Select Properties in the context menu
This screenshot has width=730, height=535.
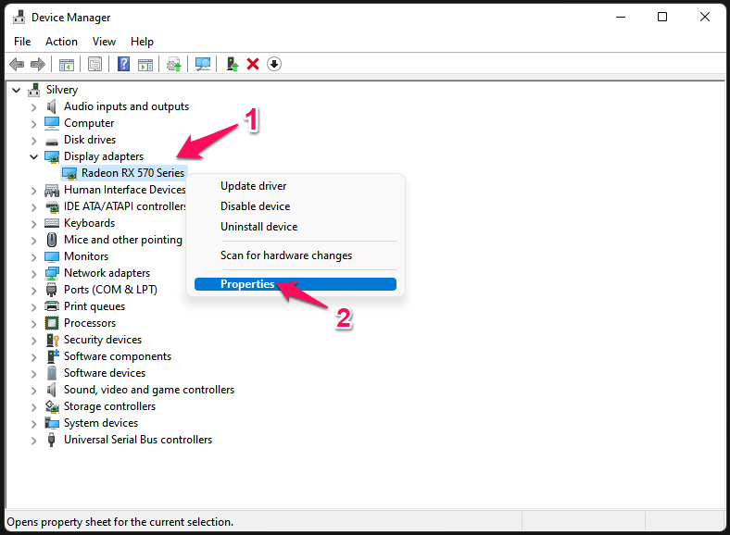coord(296,284)
